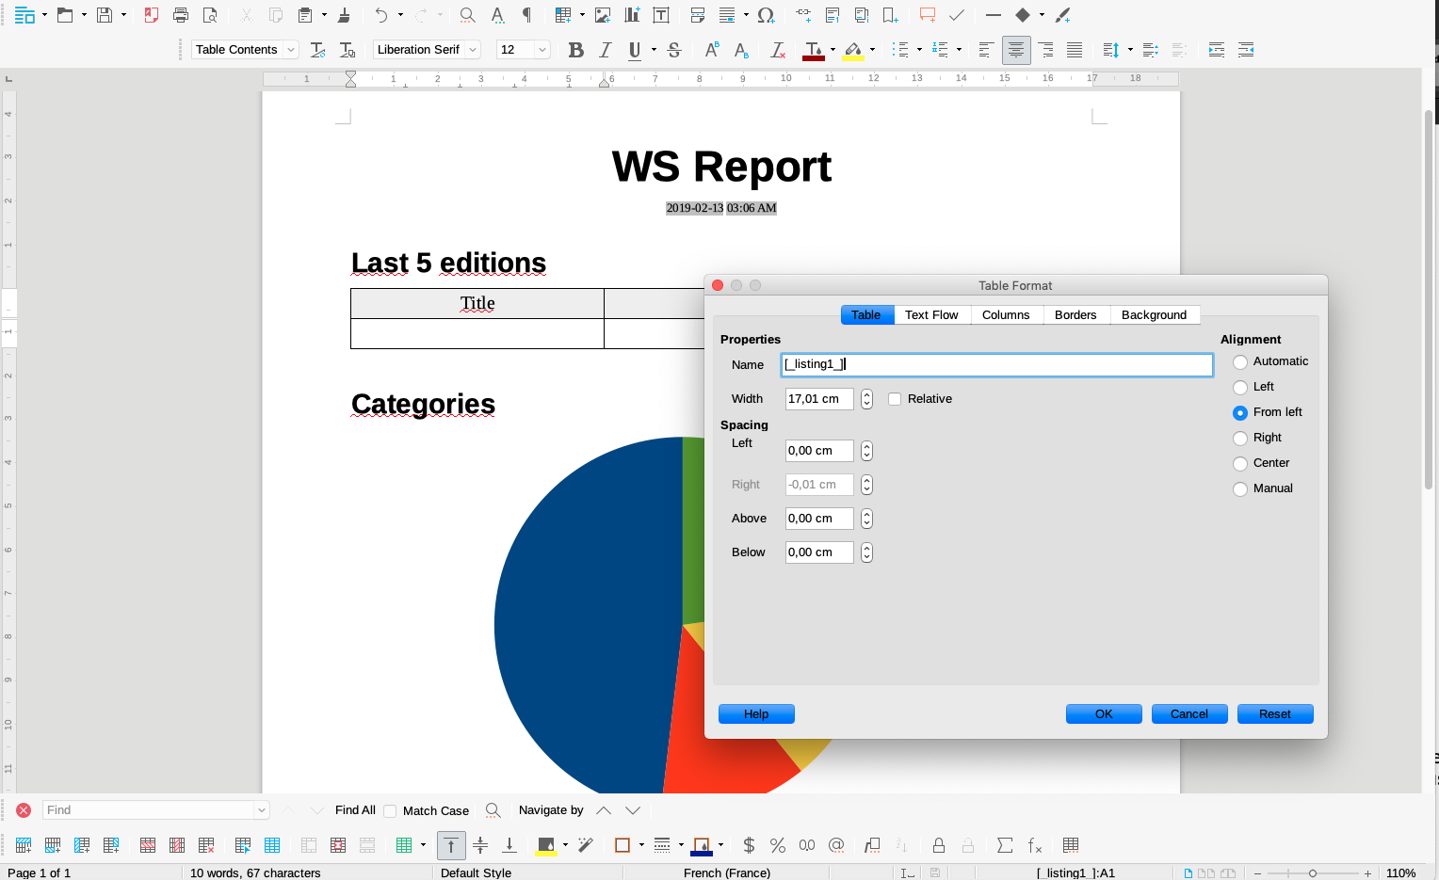Select the Center alignment radio button
Image resolution: width=1439 pixels, height=880 pixels.
(x=1240, y=463)
